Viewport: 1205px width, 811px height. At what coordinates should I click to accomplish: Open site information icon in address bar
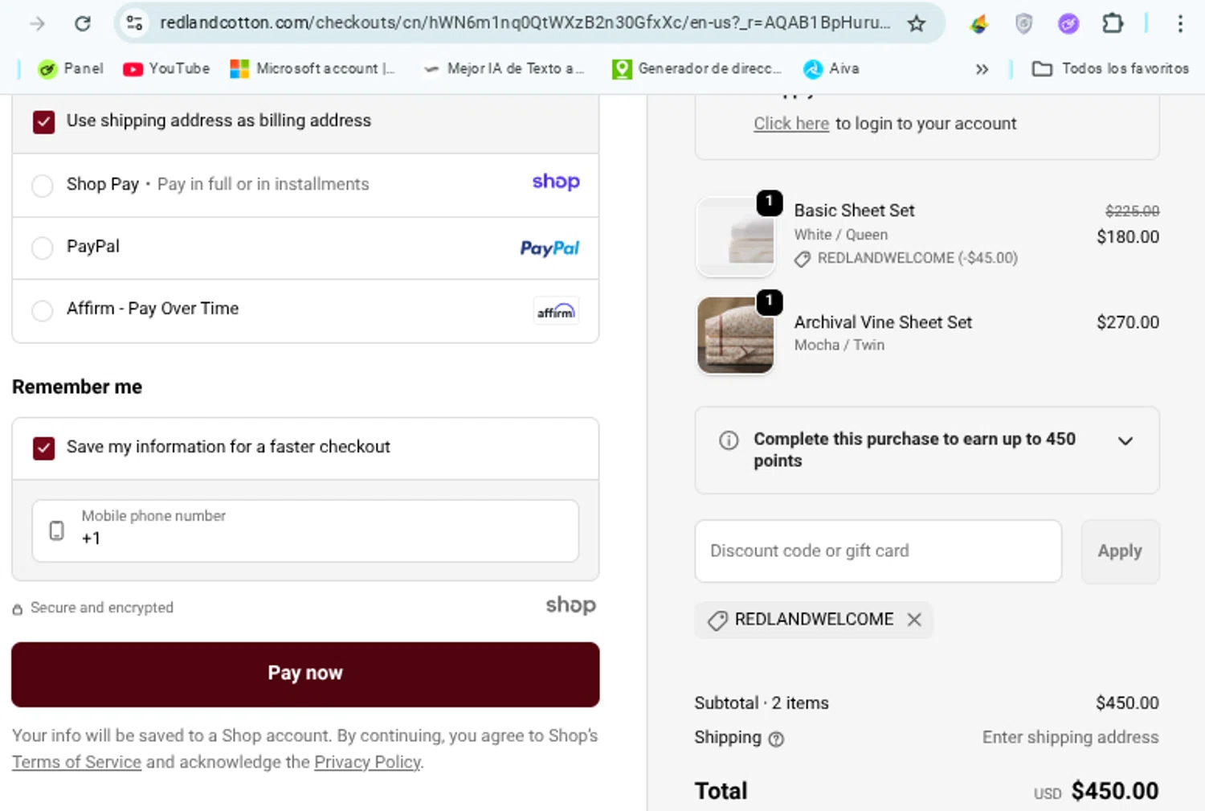134,23
